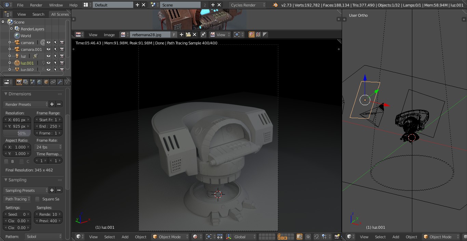The height and width of the screenshot is (241, 467).
Task: Unlink refsemana28.jpg with the X icon
Action: [195, 34]
